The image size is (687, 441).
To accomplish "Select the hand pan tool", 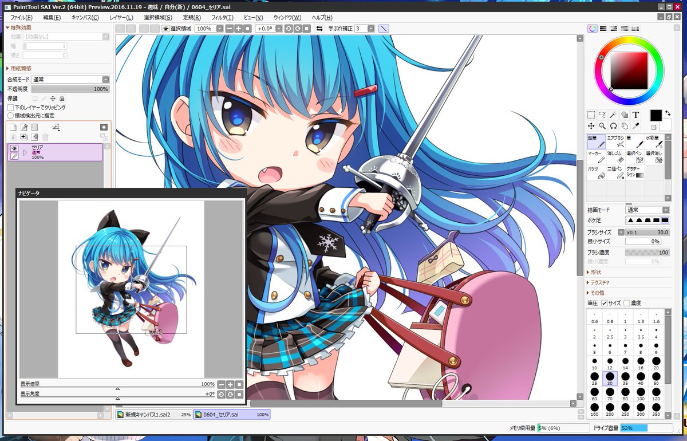I will [625, 125].
